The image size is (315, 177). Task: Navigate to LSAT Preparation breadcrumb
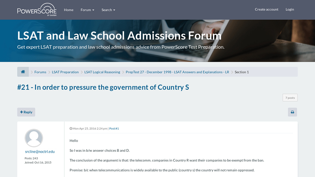pos(65,72)
